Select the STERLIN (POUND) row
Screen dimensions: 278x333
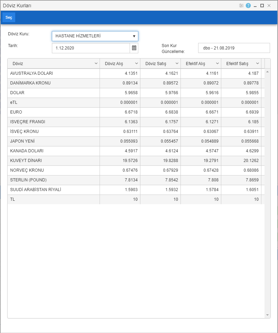[x=136, y=180]
